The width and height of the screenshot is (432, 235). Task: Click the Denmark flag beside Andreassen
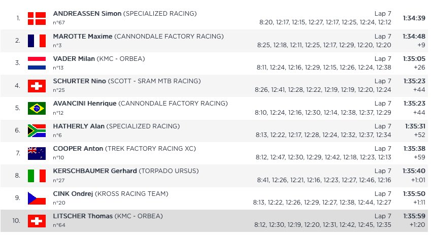point(37,18)
